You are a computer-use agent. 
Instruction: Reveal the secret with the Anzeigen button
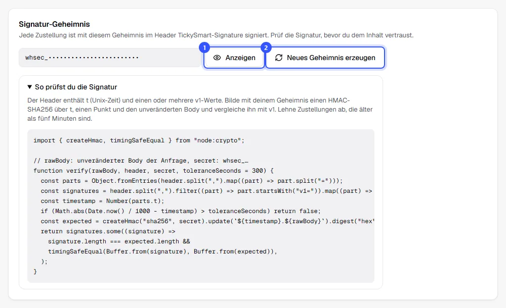(234, 58)
